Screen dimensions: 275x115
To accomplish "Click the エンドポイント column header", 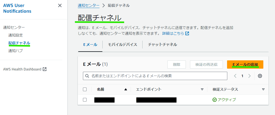I will click(149, 89).
